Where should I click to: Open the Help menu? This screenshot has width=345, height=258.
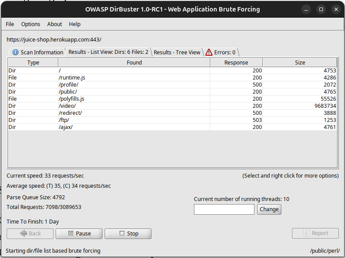click(x=75, y=24)
